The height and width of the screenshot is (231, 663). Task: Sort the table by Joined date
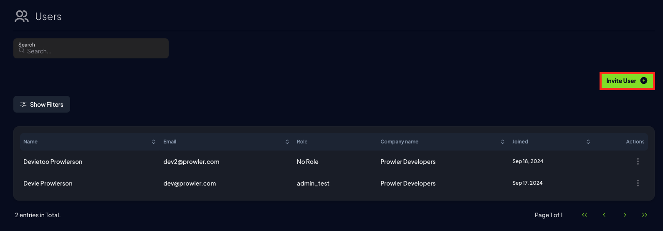tap(588, 142)
